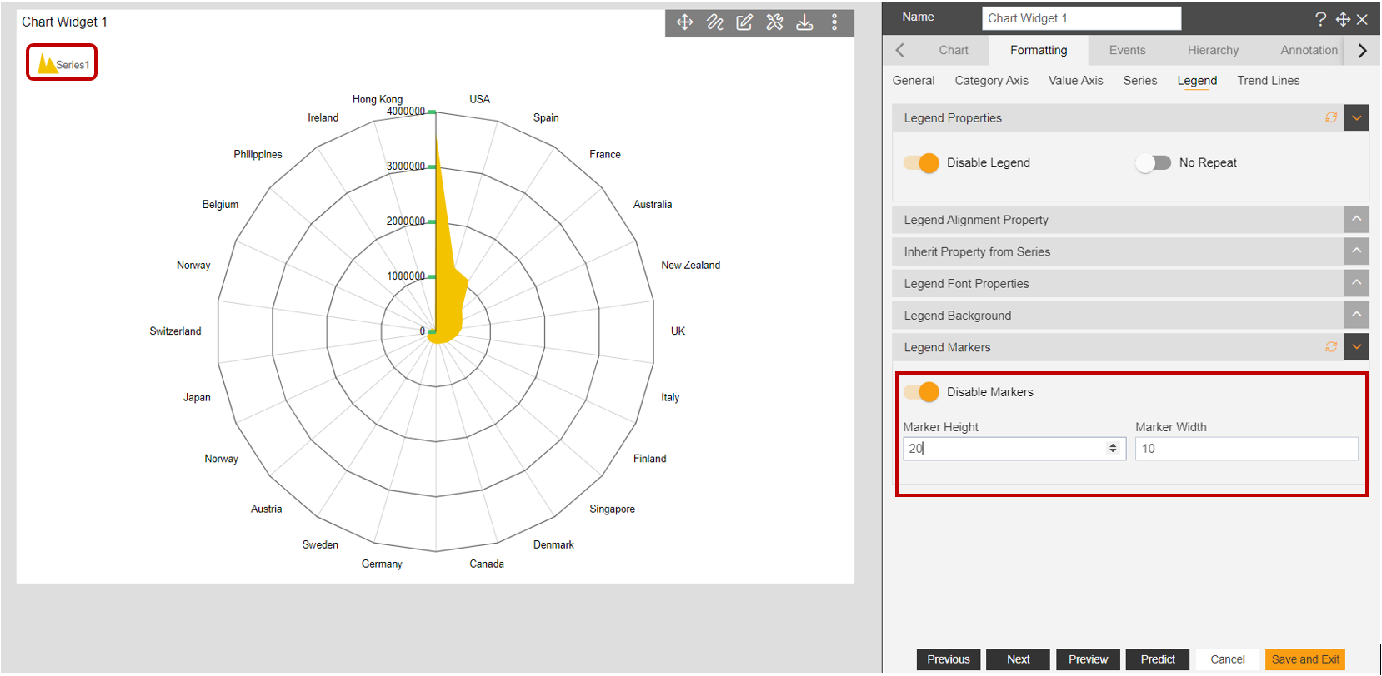This screenshot has height=676, width=1382.
Task: Click the 4000000 axis value label
Action: [406, 112]
